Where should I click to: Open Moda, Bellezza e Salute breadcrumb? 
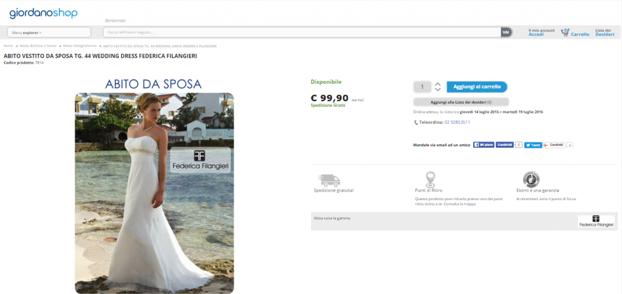pyautogui.click(x=38, y=46)
